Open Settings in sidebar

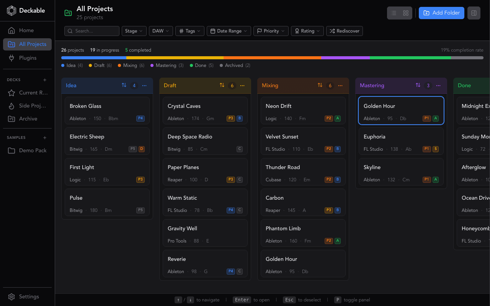[x=27, y=297]
